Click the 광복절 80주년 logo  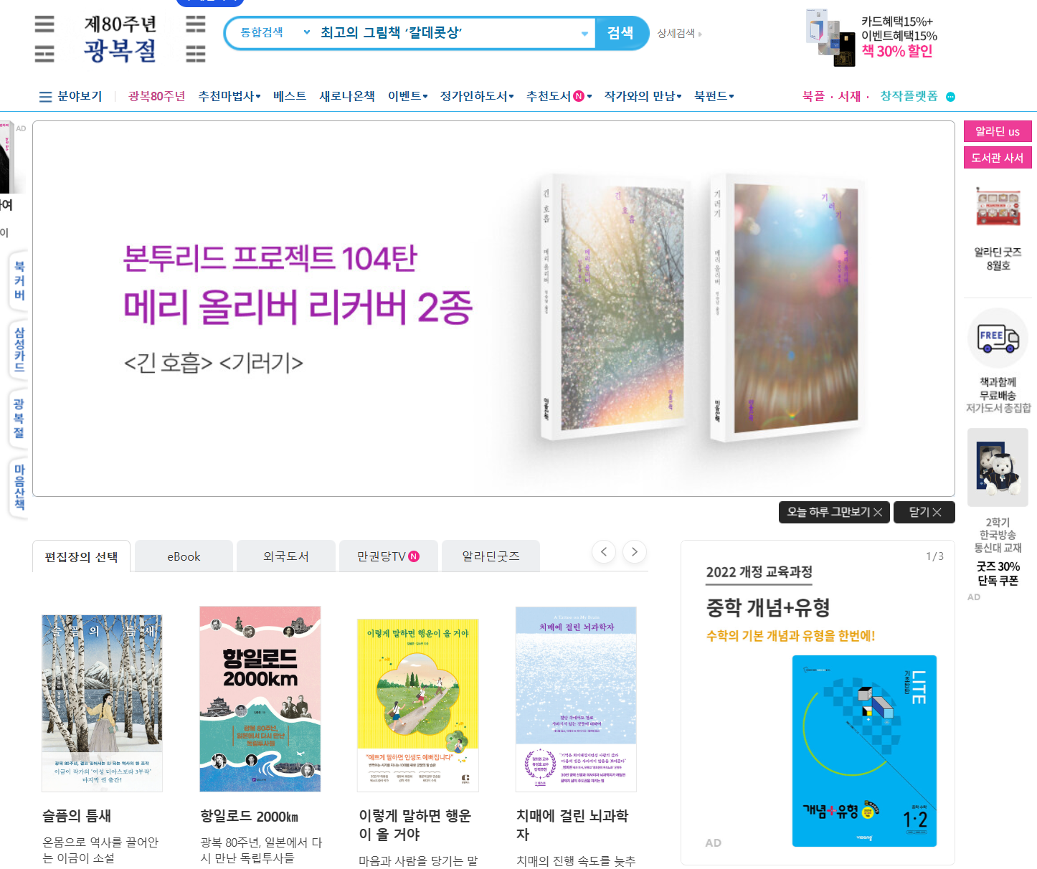pyautogui.click(x=120, y=38)
